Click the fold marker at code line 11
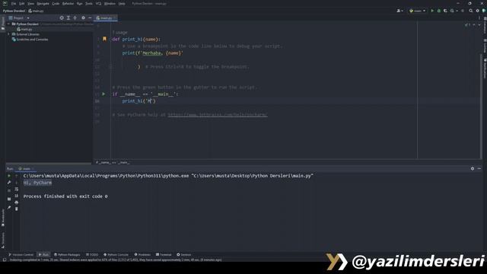The width and height of the screenshot is (487, 274). 110,66
